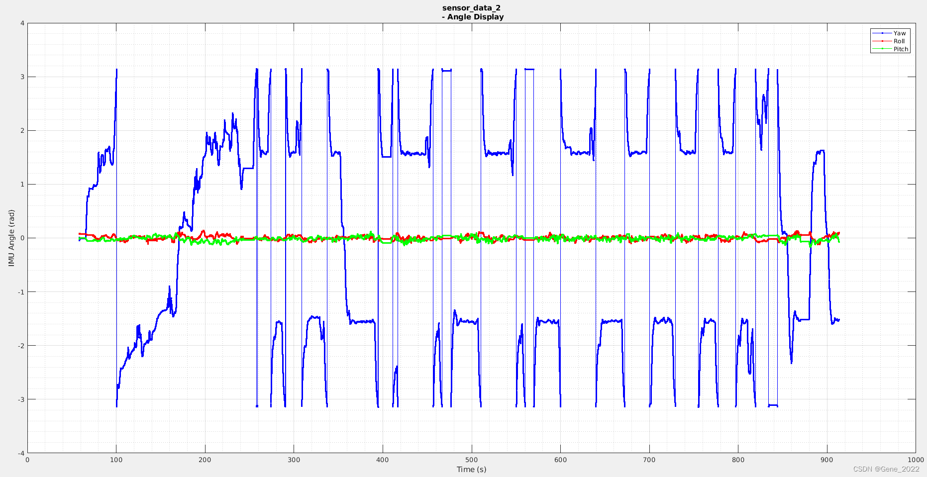The image size is (927, 477).
Task: Click y-axis tick label 2
Action: click(x=22, y=131)
